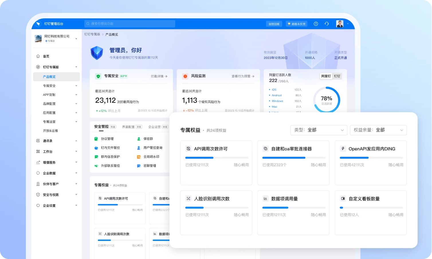This screenshot has height=259, width=432.
Task: Click the 伙伴与客户 building icon
Action: (x=38, y=184)
